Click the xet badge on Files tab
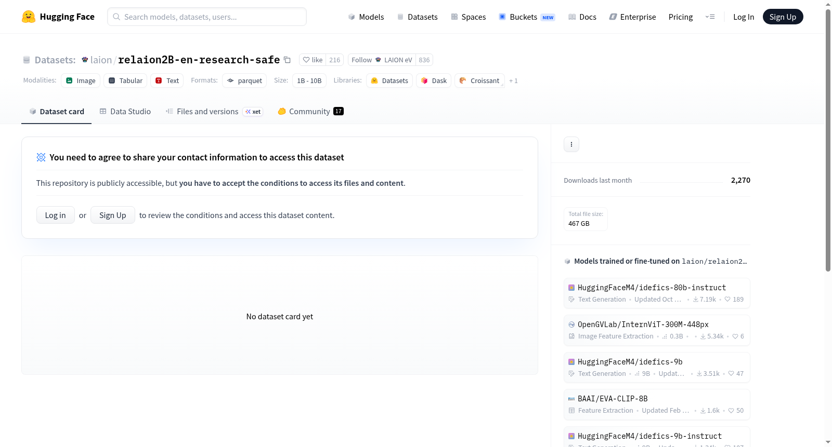This screenshot has width=832, height=447. click(253, 112)
